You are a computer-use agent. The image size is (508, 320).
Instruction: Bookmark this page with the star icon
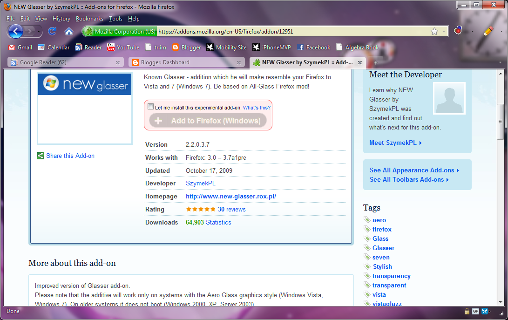click(434, 32)
